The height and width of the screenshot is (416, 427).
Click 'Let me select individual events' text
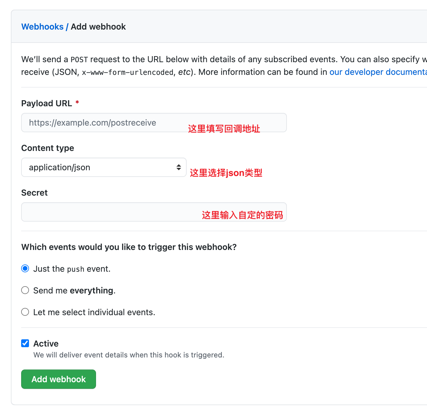click(94, 312)
